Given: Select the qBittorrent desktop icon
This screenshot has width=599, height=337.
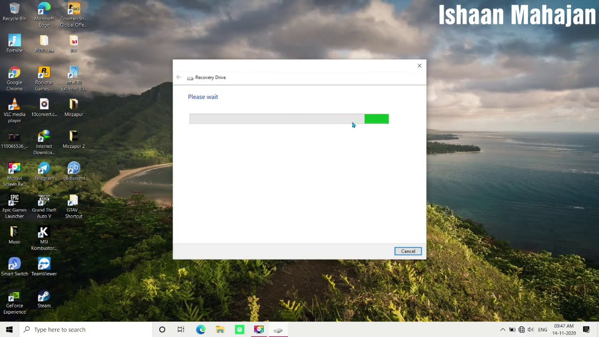Looking at the screenshot, I should 73,171.
